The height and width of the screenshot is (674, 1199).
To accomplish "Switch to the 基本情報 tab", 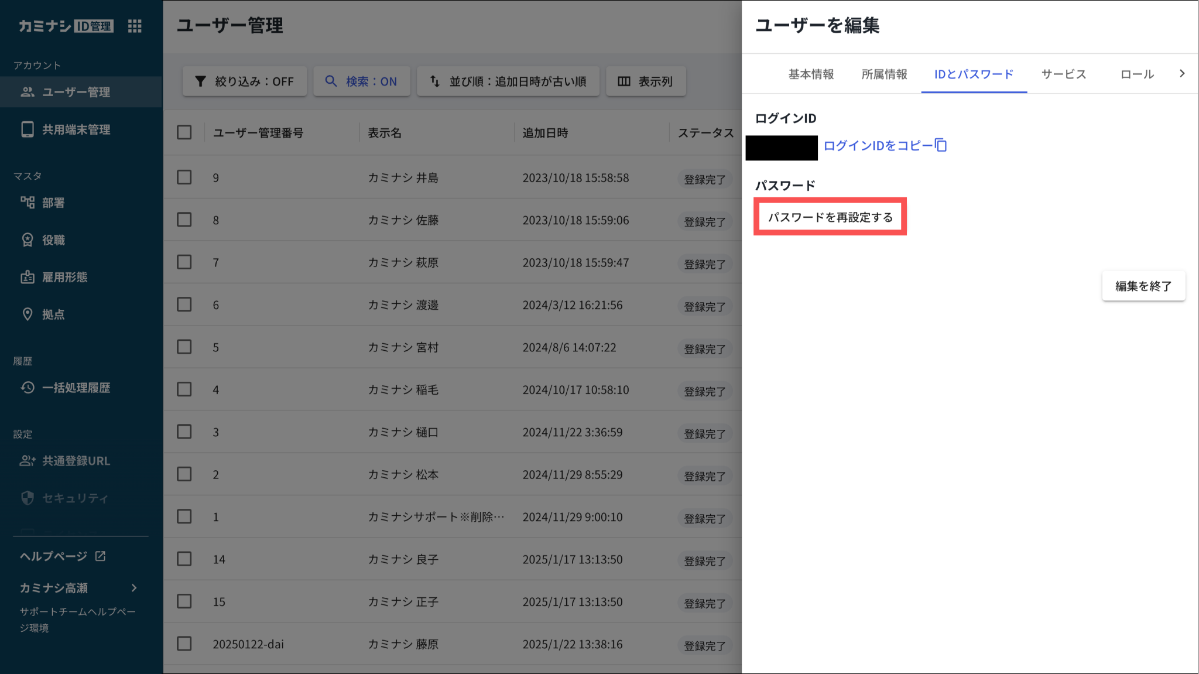I will 811,74.
